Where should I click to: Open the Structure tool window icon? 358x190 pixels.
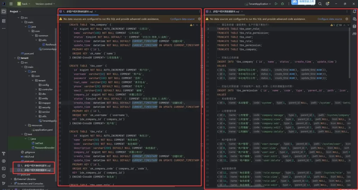[4, 21]
